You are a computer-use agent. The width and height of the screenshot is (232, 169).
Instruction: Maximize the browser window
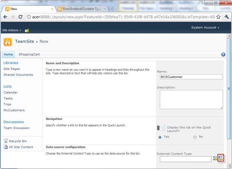pyautogui.click(x=216, y=3)
